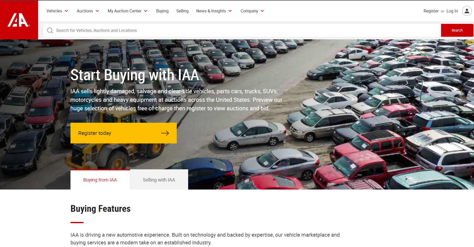474x247 pixels.
Task: Expand the Auctions dropdown chevron
Action: tap(97, 11)
